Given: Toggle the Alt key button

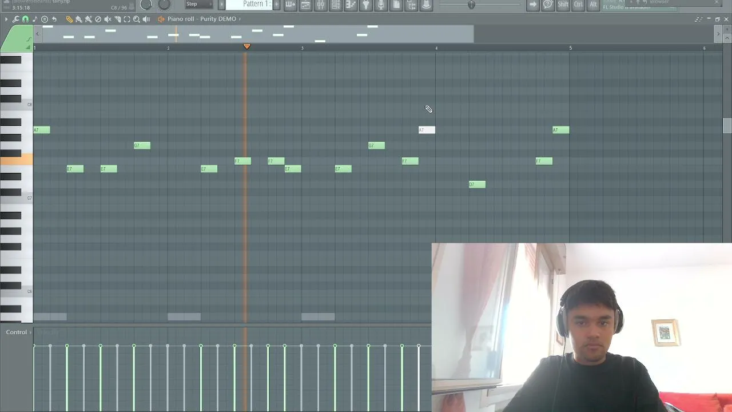Looking at the screenshot, I should coord(593,5).
